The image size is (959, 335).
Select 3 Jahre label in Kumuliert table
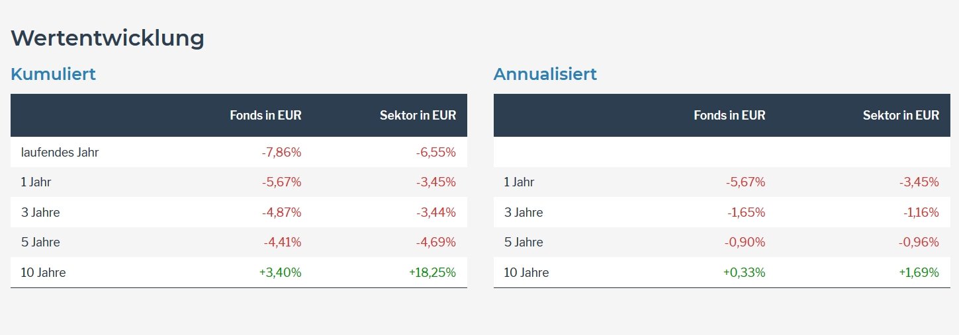coord(40,213)
